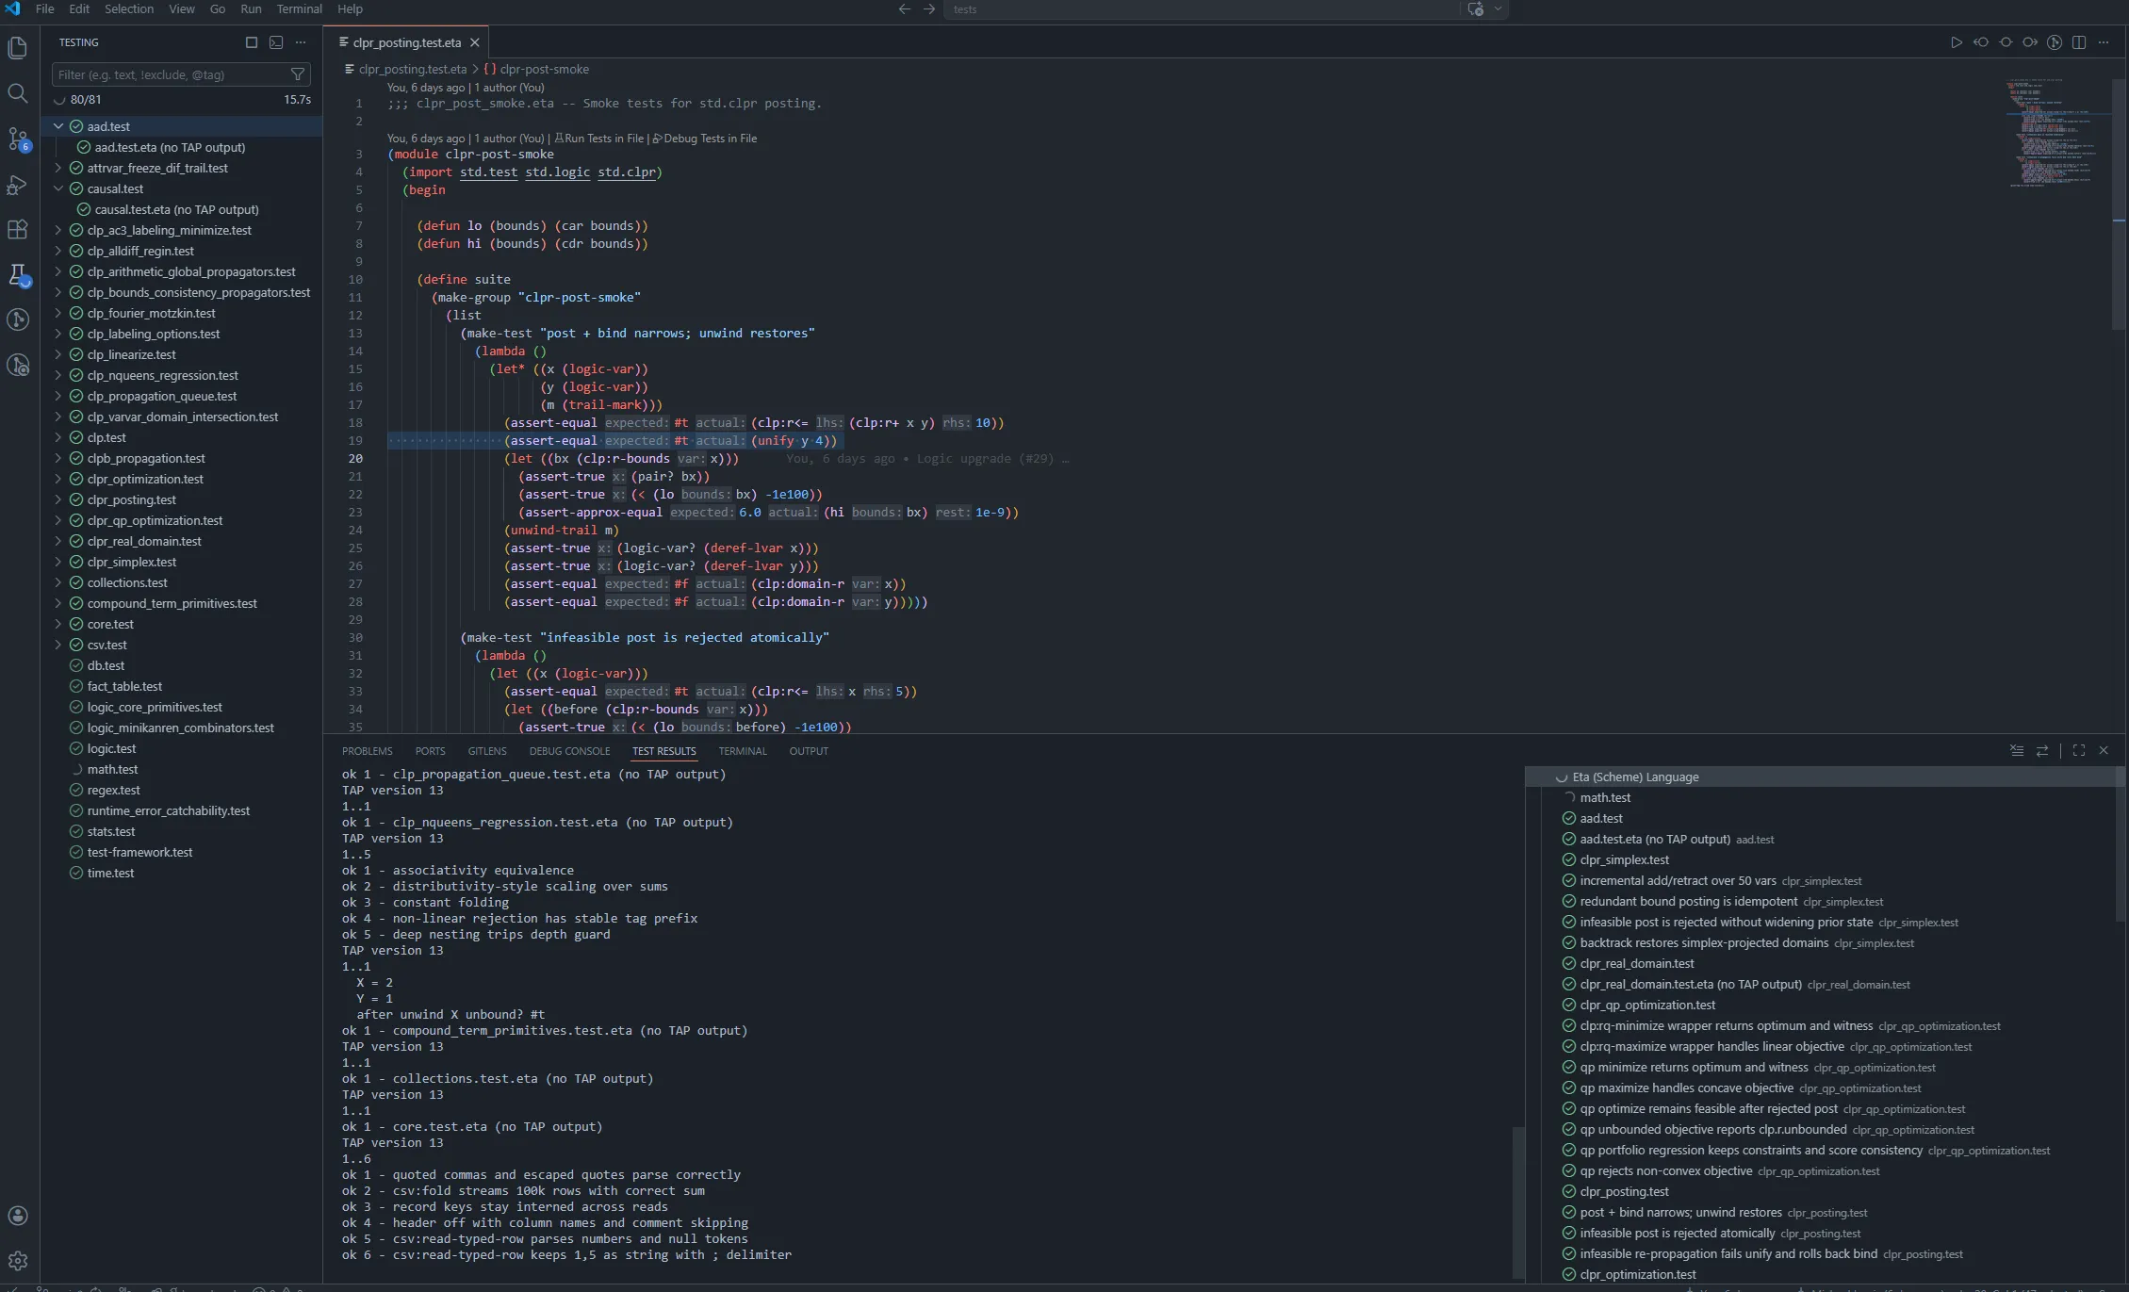Select clpr_simplex.test in results tree
Viewport: 2129px width, 1292px height.
(1624, 860)
